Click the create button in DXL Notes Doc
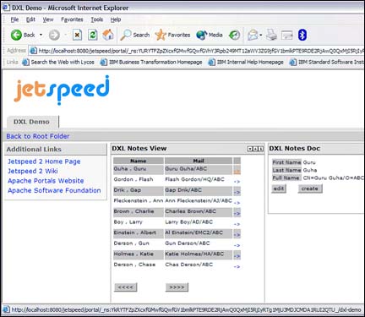Screen dimensions: 365x317 click(x=310, y=189)
